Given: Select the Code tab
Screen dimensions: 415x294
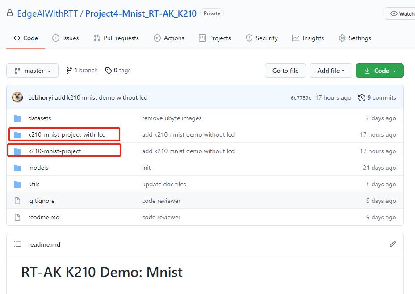Looking at the screenshot, I should (x=25, y=38).
